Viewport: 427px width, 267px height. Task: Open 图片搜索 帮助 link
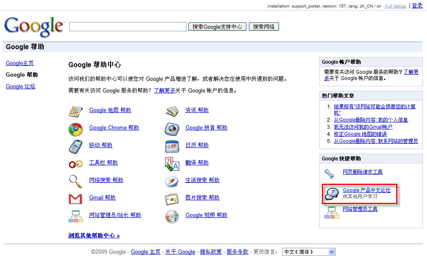click(203, 198)
